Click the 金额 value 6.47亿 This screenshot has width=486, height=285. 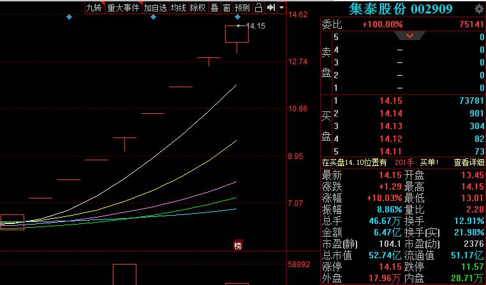click(x=387, y=232)
